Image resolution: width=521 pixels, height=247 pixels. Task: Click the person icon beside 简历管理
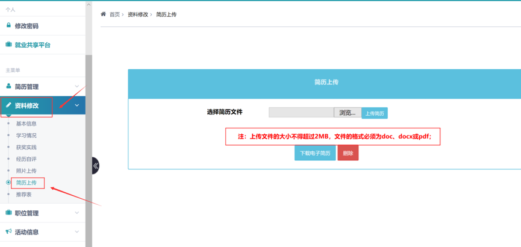point(8,86)
